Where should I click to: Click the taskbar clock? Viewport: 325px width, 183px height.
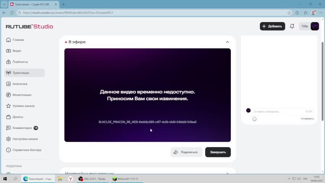coord(317,179)
